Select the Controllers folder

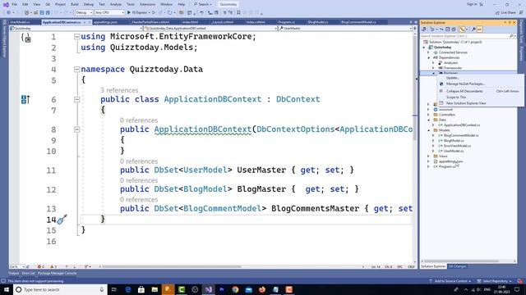447,115
